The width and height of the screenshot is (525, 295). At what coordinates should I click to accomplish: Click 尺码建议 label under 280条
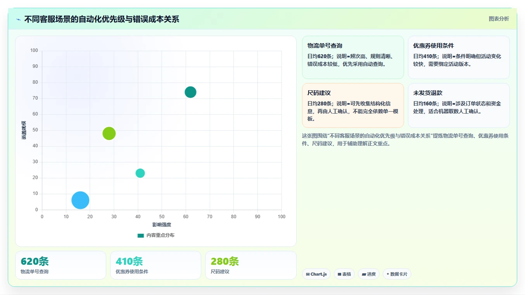(x=220, y=272)
